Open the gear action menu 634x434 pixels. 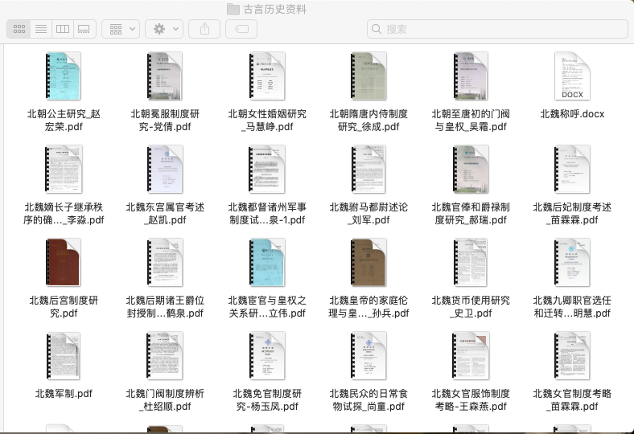coord(164,29)
